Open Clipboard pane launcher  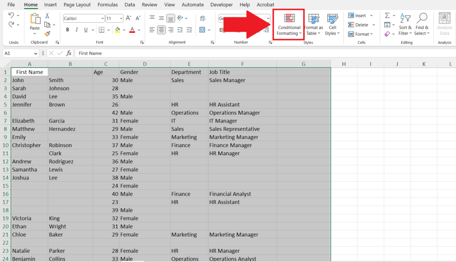57,42
